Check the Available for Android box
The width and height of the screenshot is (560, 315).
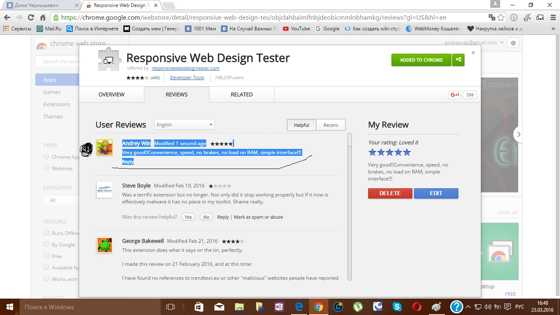point(46,267)
